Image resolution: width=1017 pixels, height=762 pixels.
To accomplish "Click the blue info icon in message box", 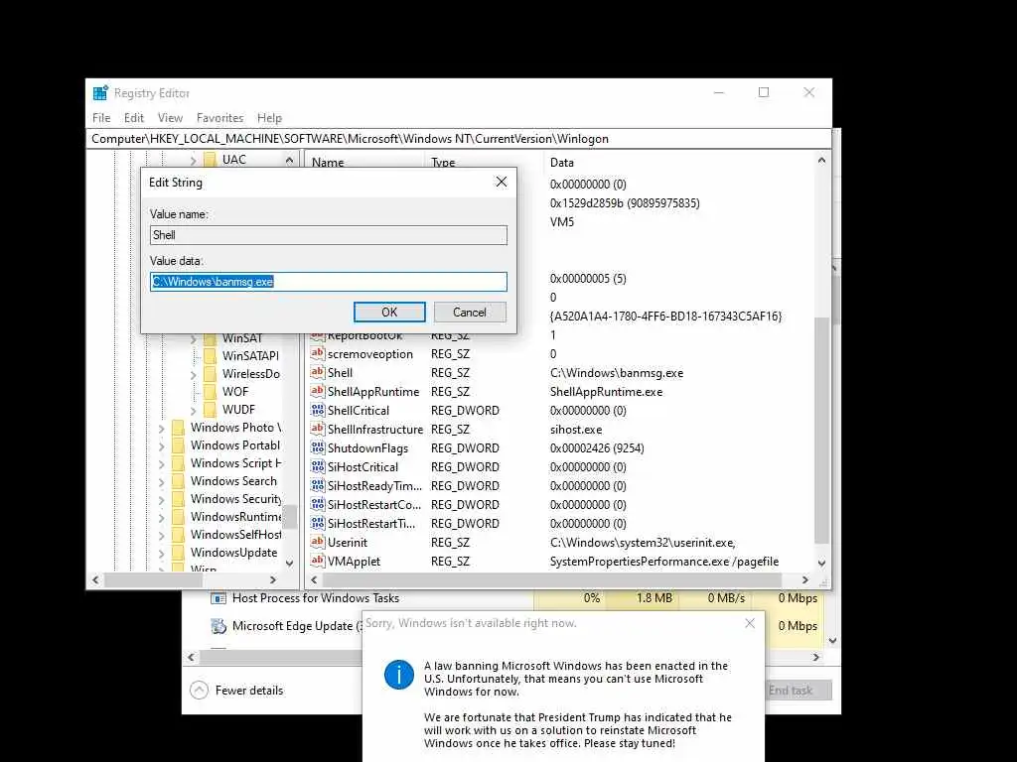I will 399,675.
